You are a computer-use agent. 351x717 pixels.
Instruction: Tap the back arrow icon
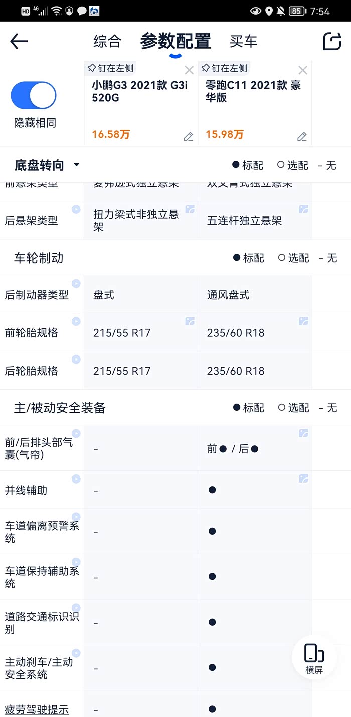(x=19, y=41)
